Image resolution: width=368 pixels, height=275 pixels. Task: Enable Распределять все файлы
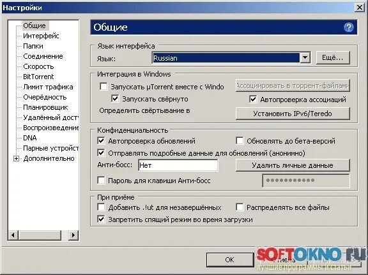tap(240, 207)
